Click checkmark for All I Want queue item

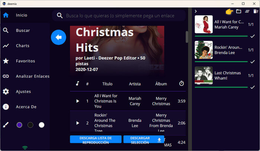pyautogui.click(x=253, y=36)
